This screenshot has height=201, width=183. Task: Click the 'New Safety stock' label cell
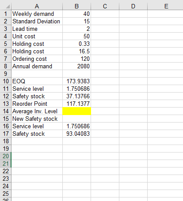37,119
